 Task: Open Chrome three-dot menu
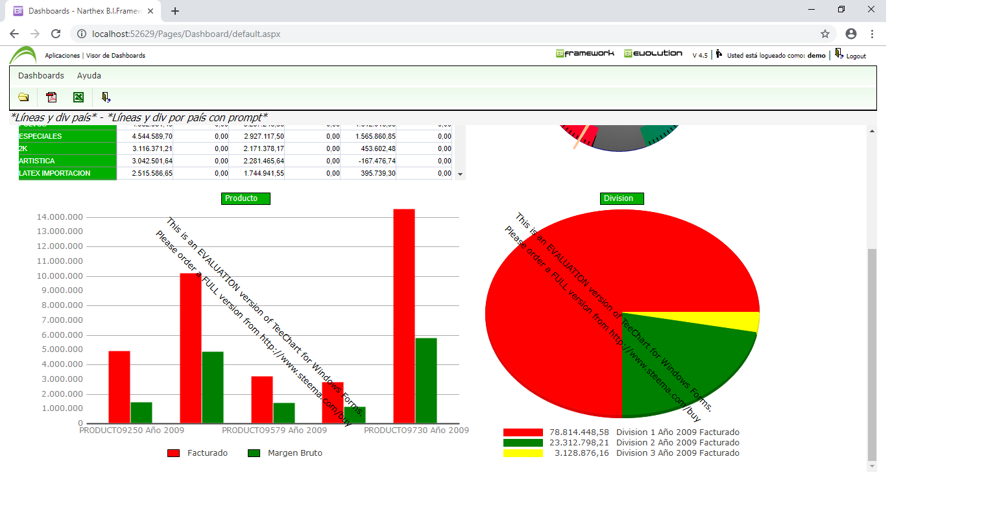[873, 34]
